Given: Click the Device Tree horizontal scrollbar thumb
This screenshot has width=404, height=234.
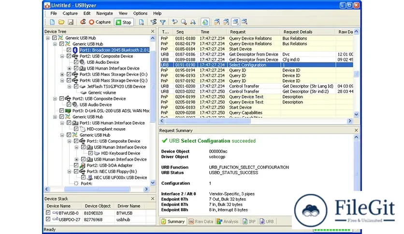Looking at the screenshot, I should click(x=97, y=189).
